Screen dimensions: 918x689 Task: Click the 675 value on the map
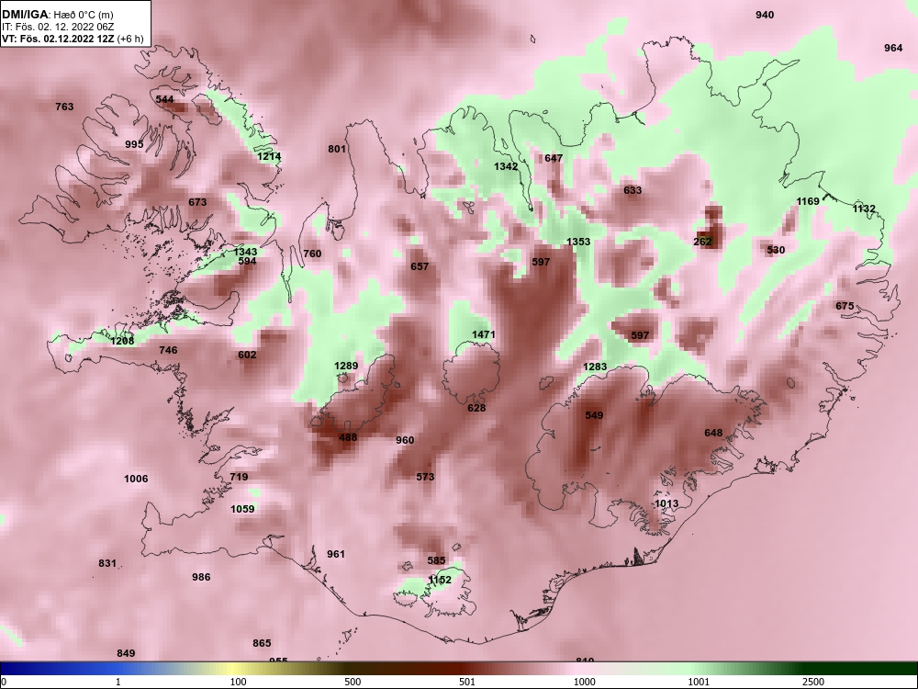(845, 307)
